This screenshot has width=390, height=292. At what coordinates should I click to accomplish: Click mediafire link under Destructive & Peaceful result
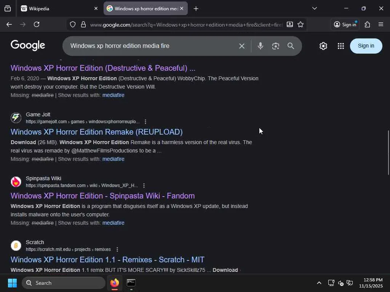tap(113, 95)
